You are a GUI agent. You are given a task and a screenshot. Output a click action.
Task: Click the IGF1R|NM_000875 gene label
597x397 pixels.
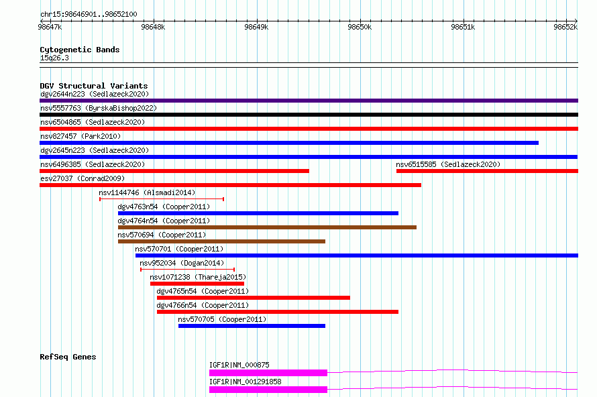(x=239, y=365)
